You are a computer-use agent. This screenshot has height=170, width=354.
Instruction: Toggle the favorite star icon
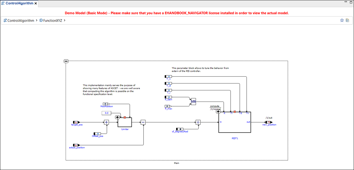tap(342, 20)
